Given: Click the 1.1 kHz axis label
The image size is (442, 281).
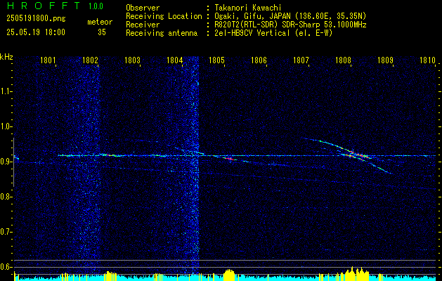Looking at the screenshot, I should click(6, 91).
